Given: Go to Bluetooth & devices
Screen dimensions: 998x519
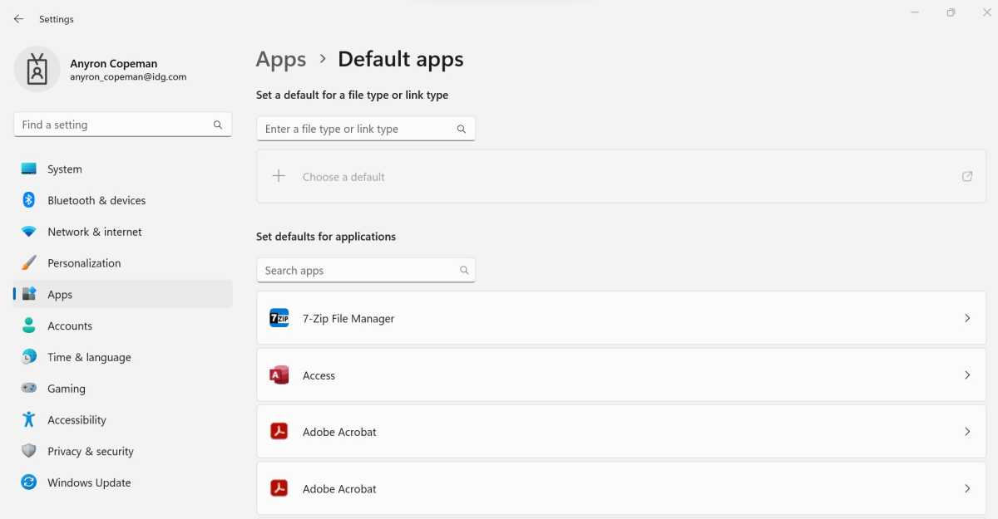Looking at the screenshot, I should point(123,200).
